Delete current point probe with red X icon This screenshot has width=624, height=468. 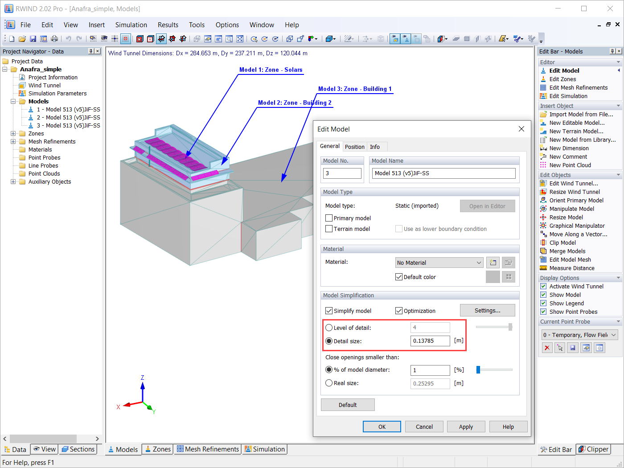point(547,348)
